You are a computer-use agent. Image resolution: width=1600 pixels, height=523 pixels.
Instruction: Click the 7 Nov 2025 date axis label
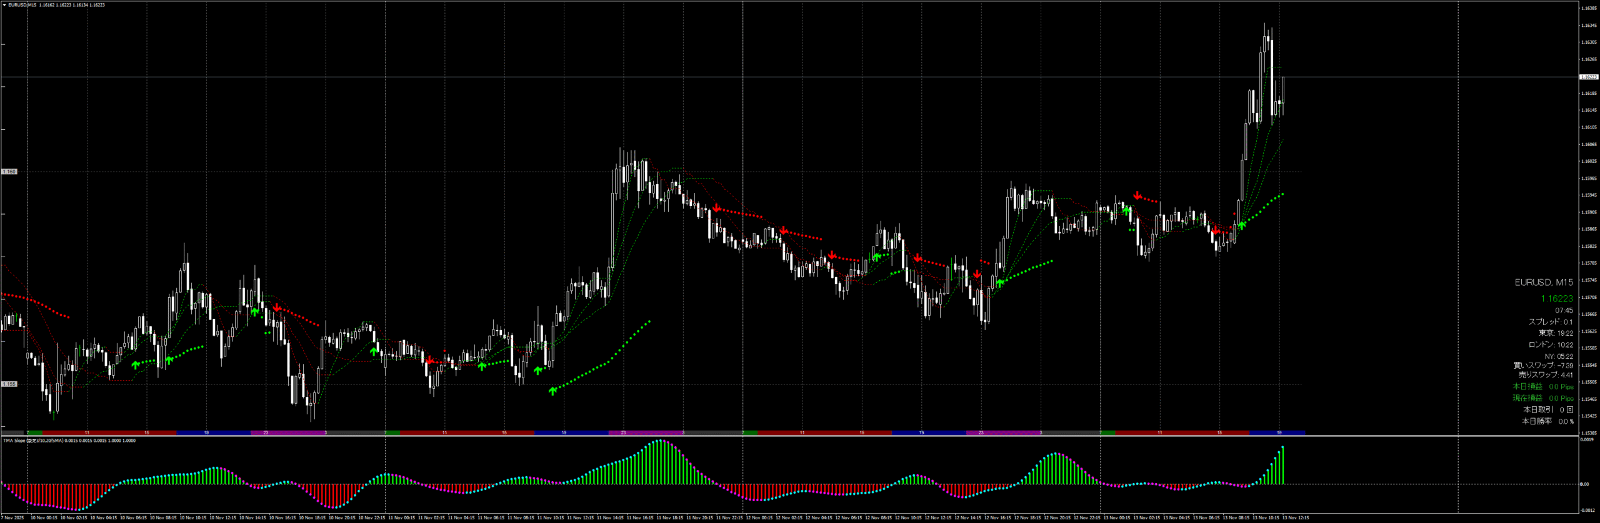coord(12,517)
